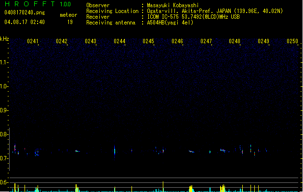
Task: Click the 0248 time marker
Action: pos(235,41)
